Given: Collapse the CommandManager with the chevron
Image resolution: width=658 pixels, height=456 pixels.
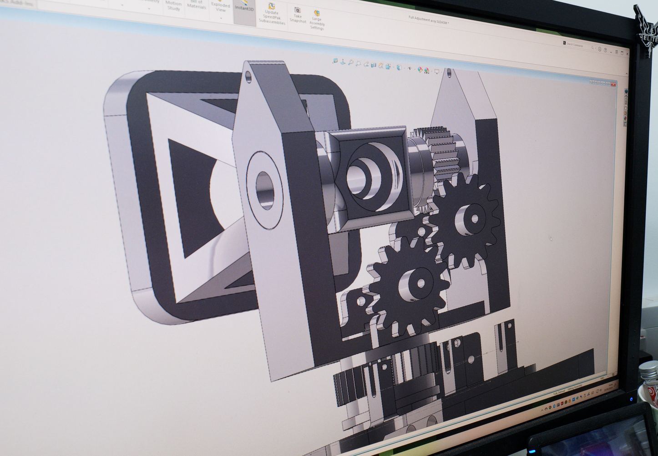Looking at the screenshot, I should click(x=627, y=74).
